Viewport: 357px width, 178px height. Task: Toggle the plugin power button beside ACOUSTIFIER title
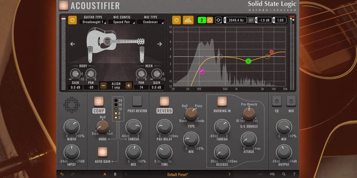coord(63,5)
